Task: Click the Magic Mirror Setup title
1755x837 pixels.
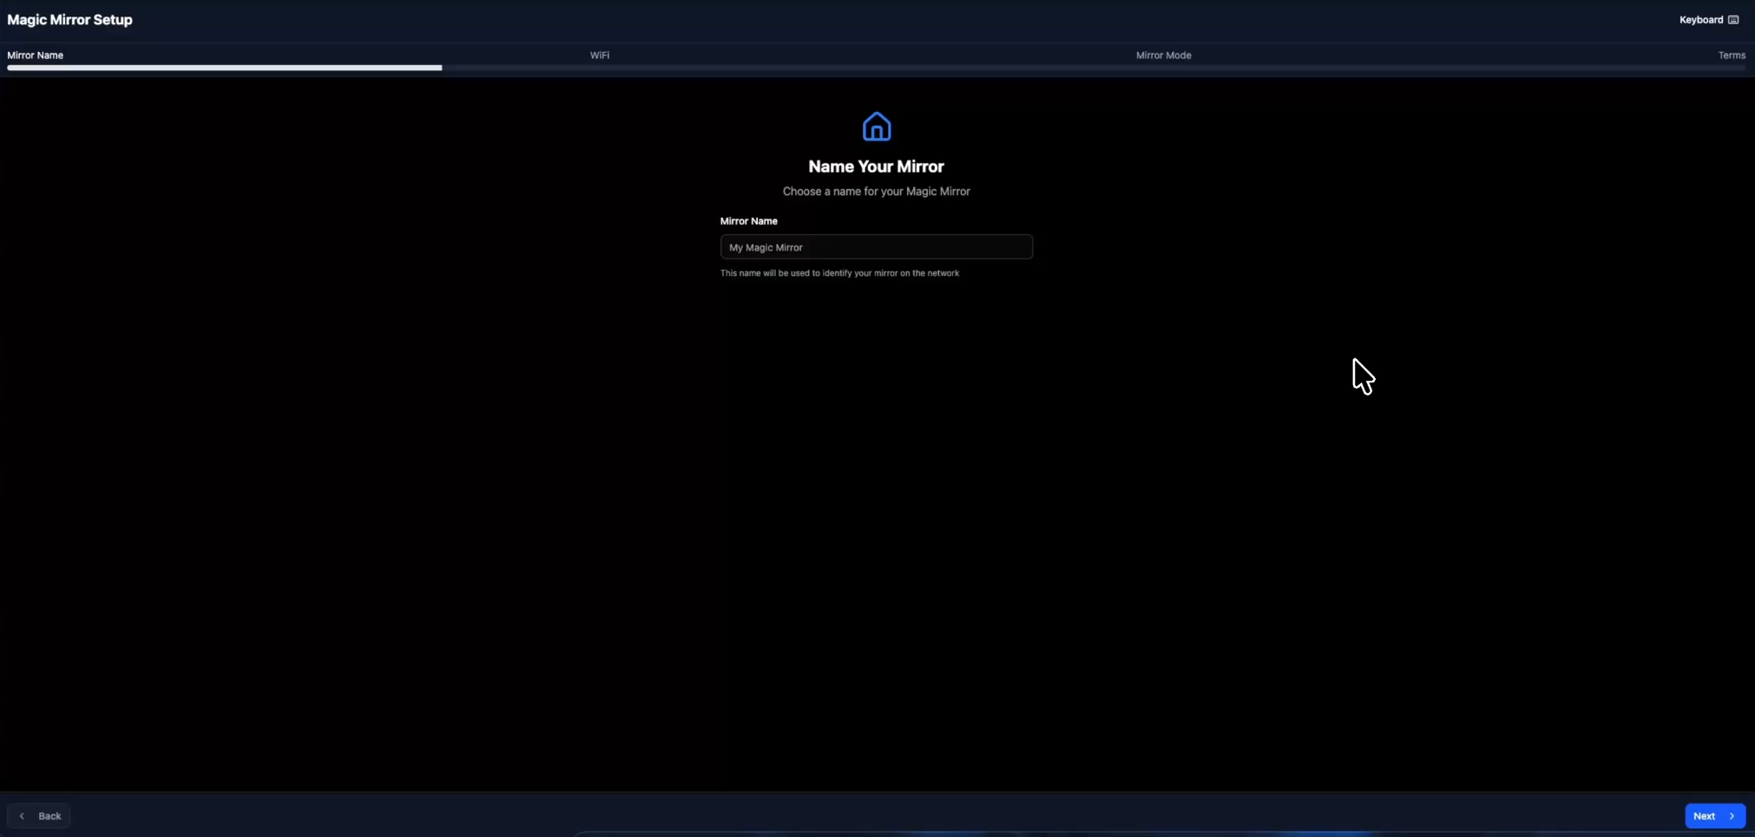Action: 70,20
